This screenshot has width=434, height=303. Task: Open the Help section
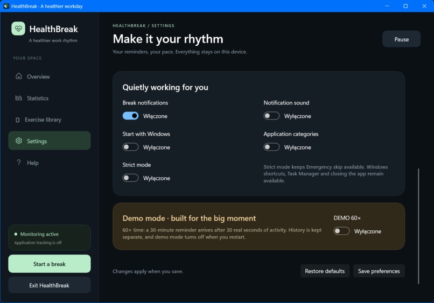(x=50, y=163)
